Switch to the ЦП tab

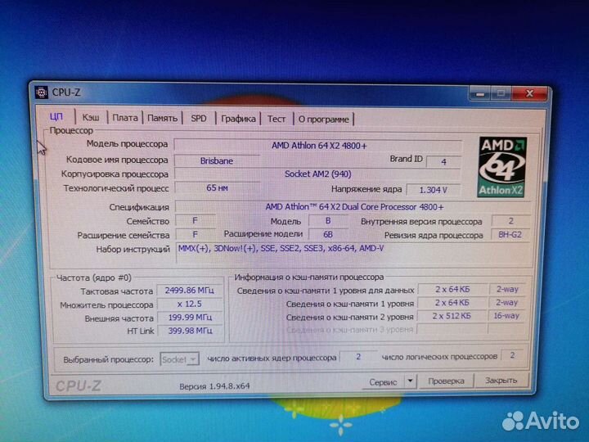(56, 116)
